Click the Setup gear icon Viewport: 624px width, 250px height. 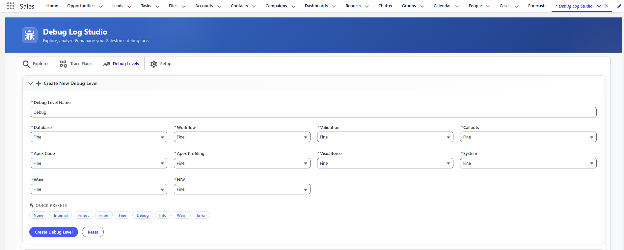154,64
